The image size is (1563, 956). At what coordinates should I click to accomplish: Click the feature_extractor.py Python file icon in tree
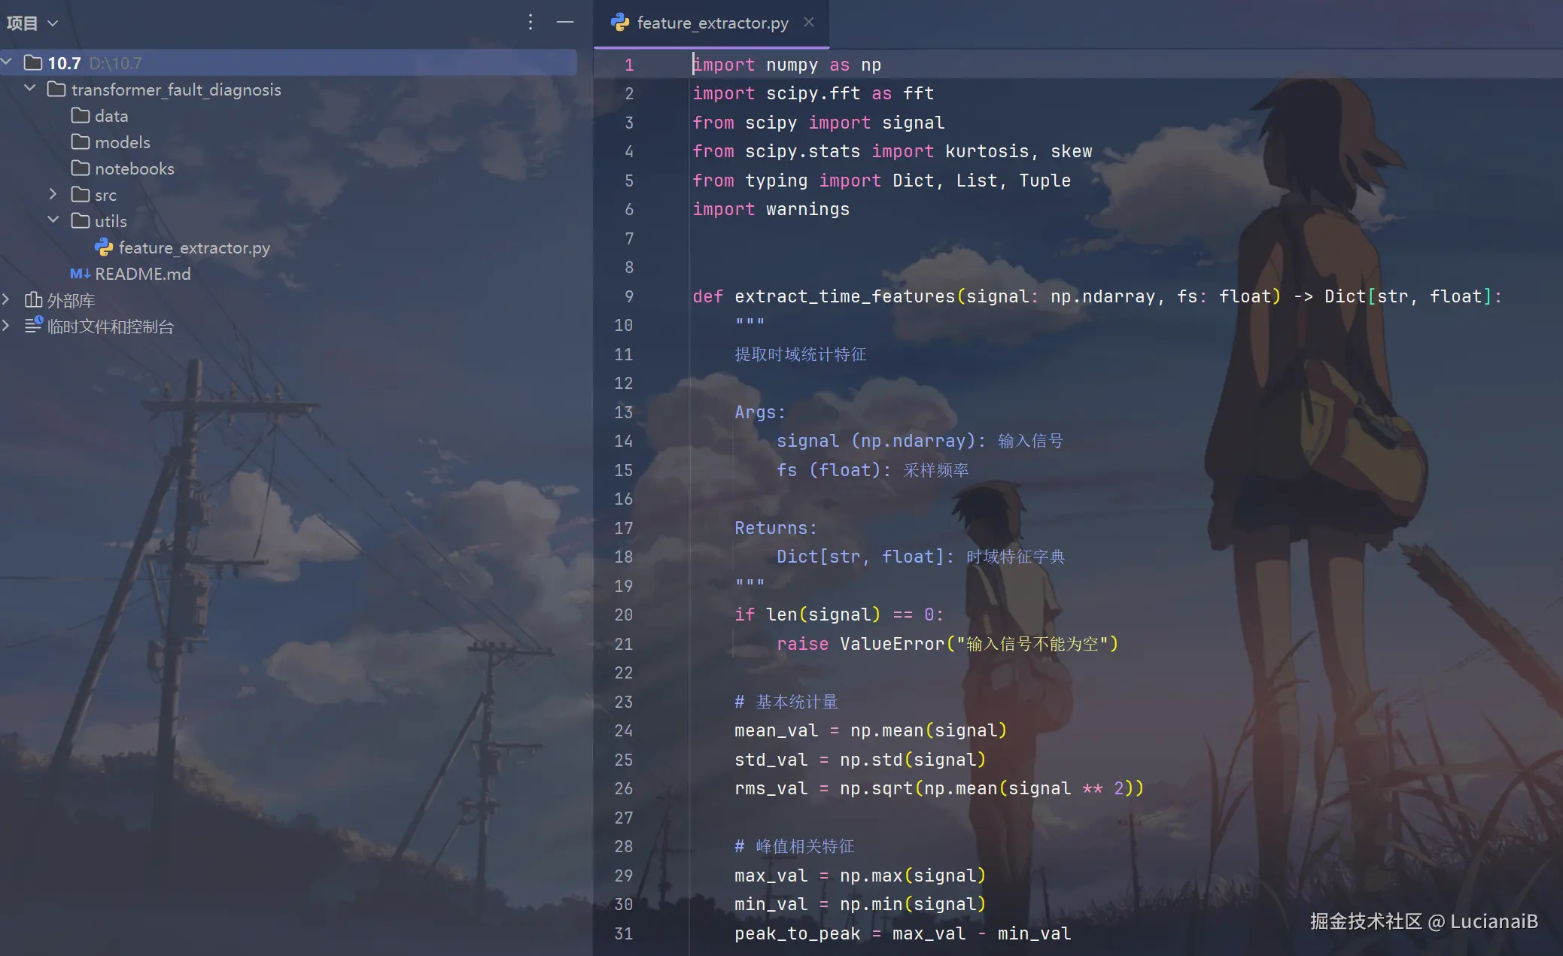(104, 247)
